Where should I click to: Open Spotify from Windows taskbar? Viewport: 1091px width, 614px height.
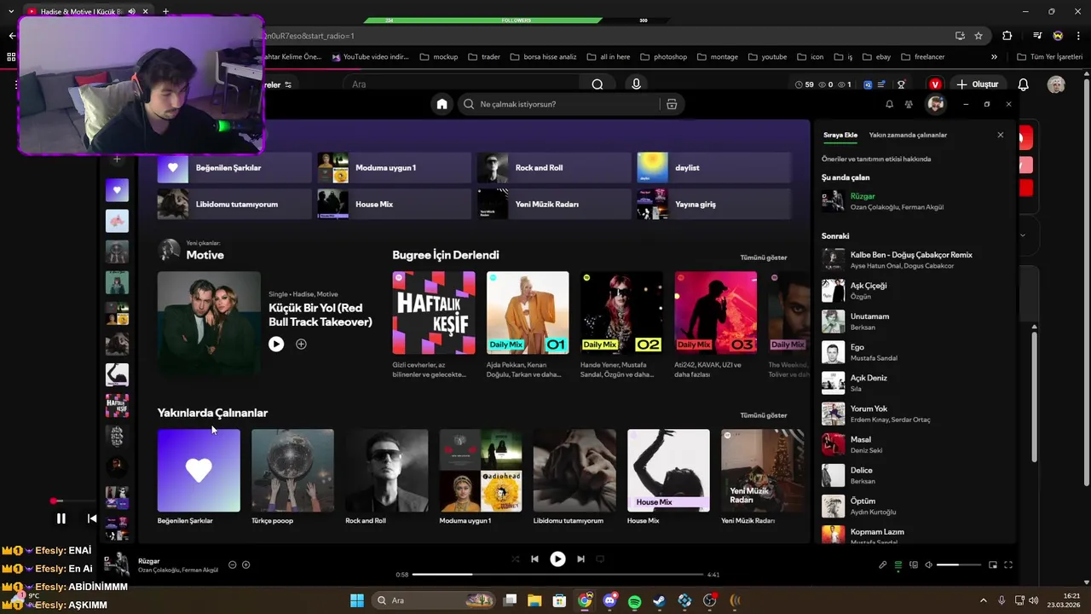(x=635, y=601)
